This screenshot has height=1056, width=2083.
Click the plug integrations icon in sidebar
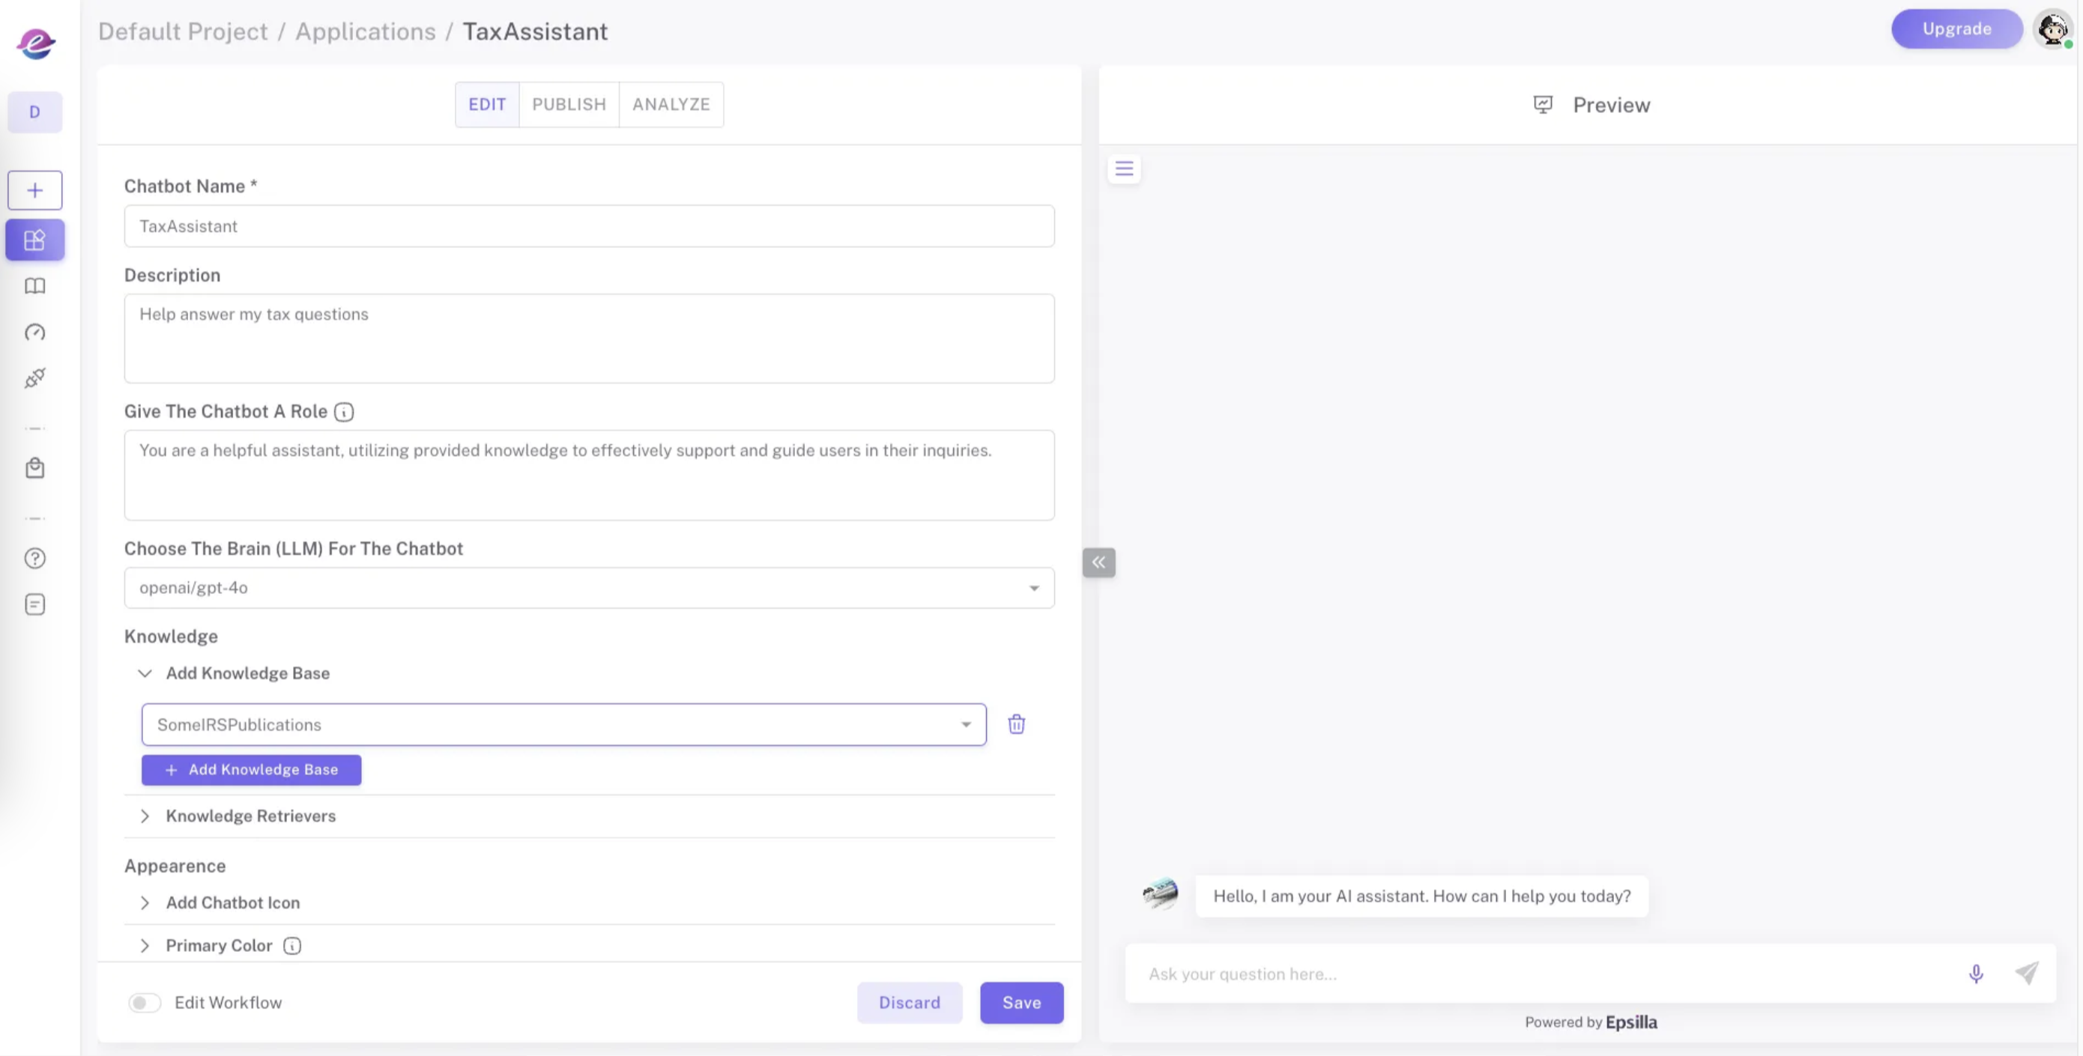(34, 378)
